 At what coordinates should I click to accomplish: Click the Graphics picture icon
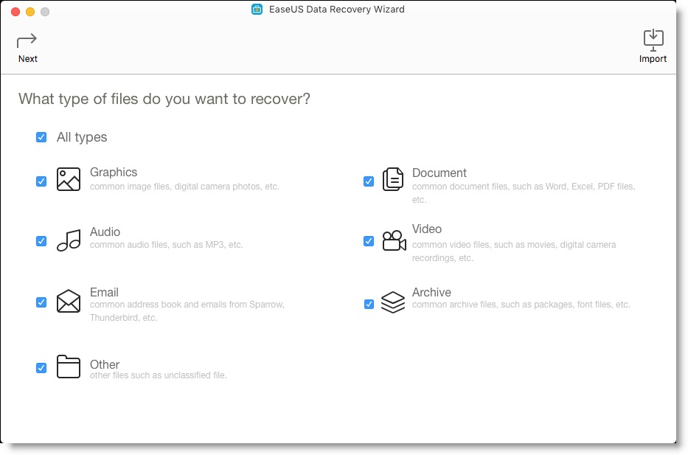[x=69, y=179]
